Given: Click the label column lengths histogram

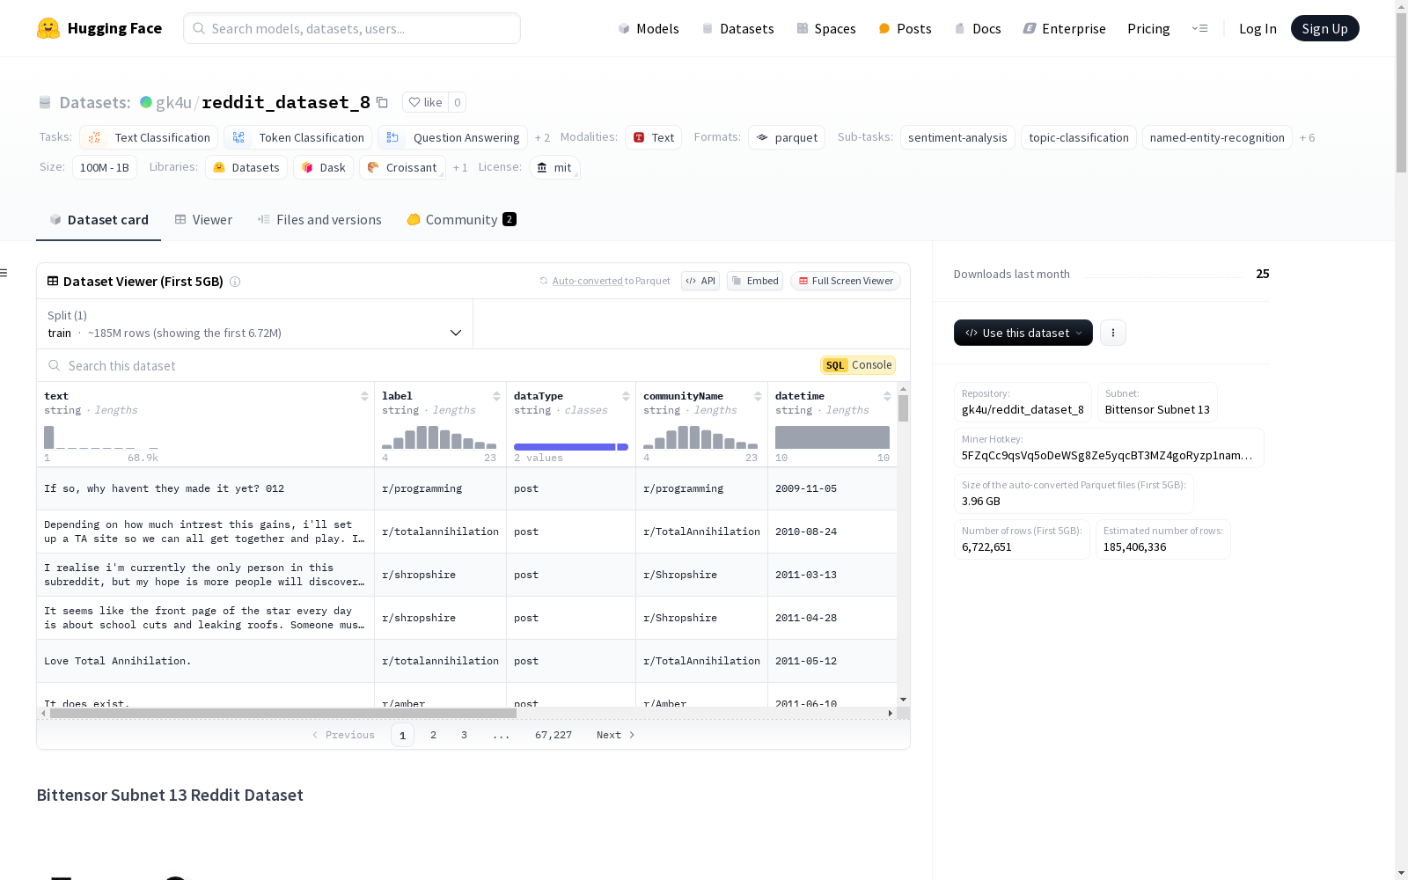Looking at the screenshot, I should 439,437.
